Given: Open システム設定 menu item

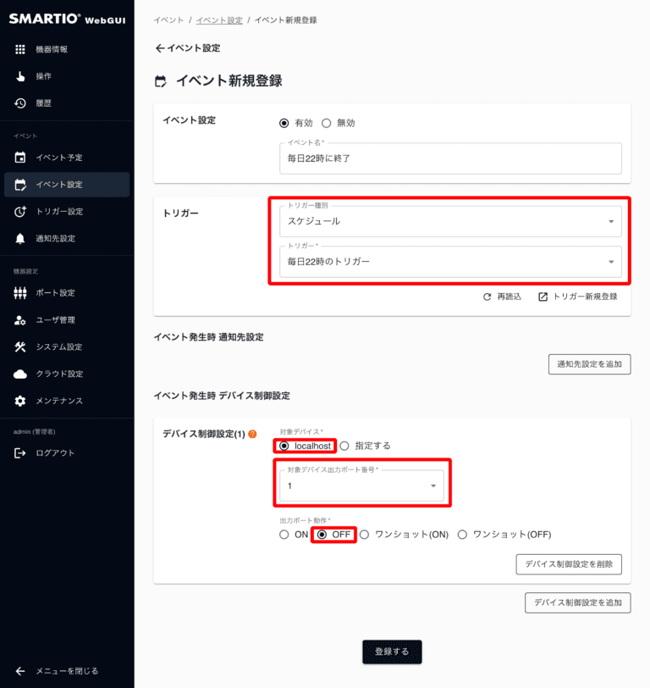Looking at the screenshot, I should click(67, 347).
